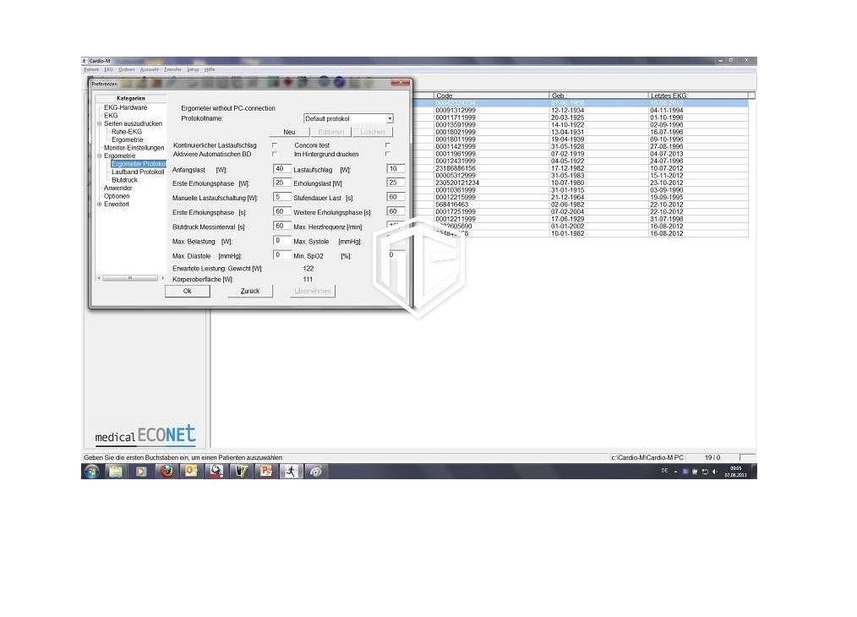Open the Transfer menu

[x=172, y=69]
